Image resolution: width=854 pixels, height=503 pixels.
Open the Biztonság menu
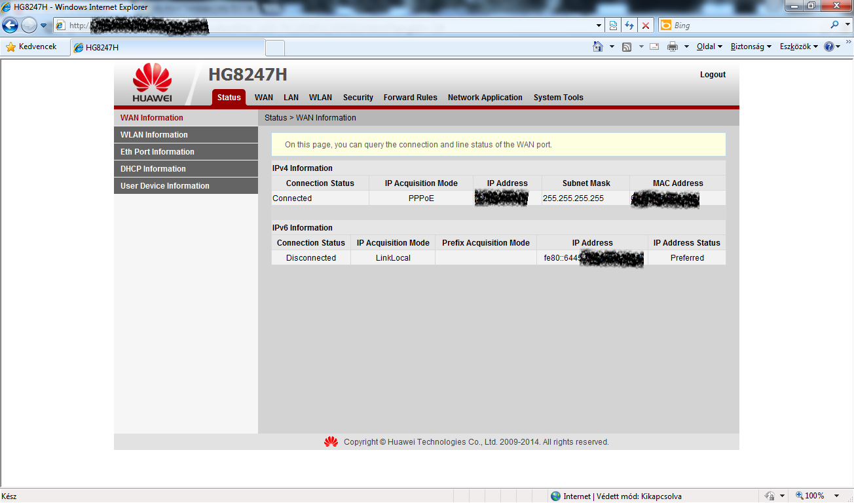click(751, 47)
